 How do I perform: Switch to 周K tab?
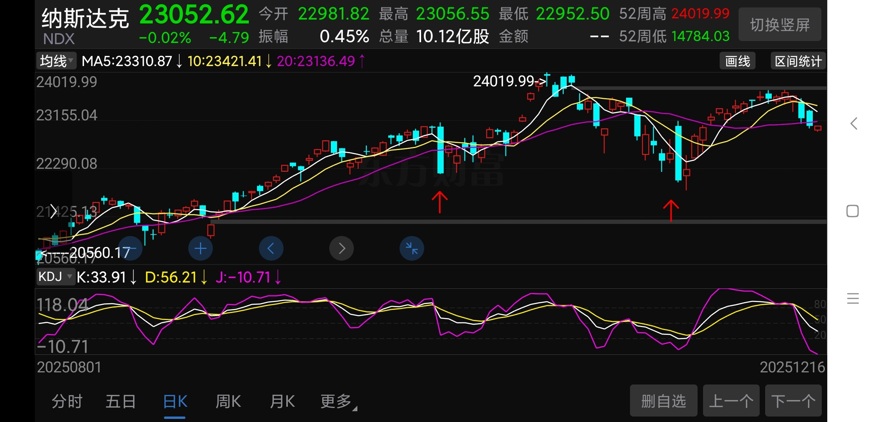[x=228, y=401]
